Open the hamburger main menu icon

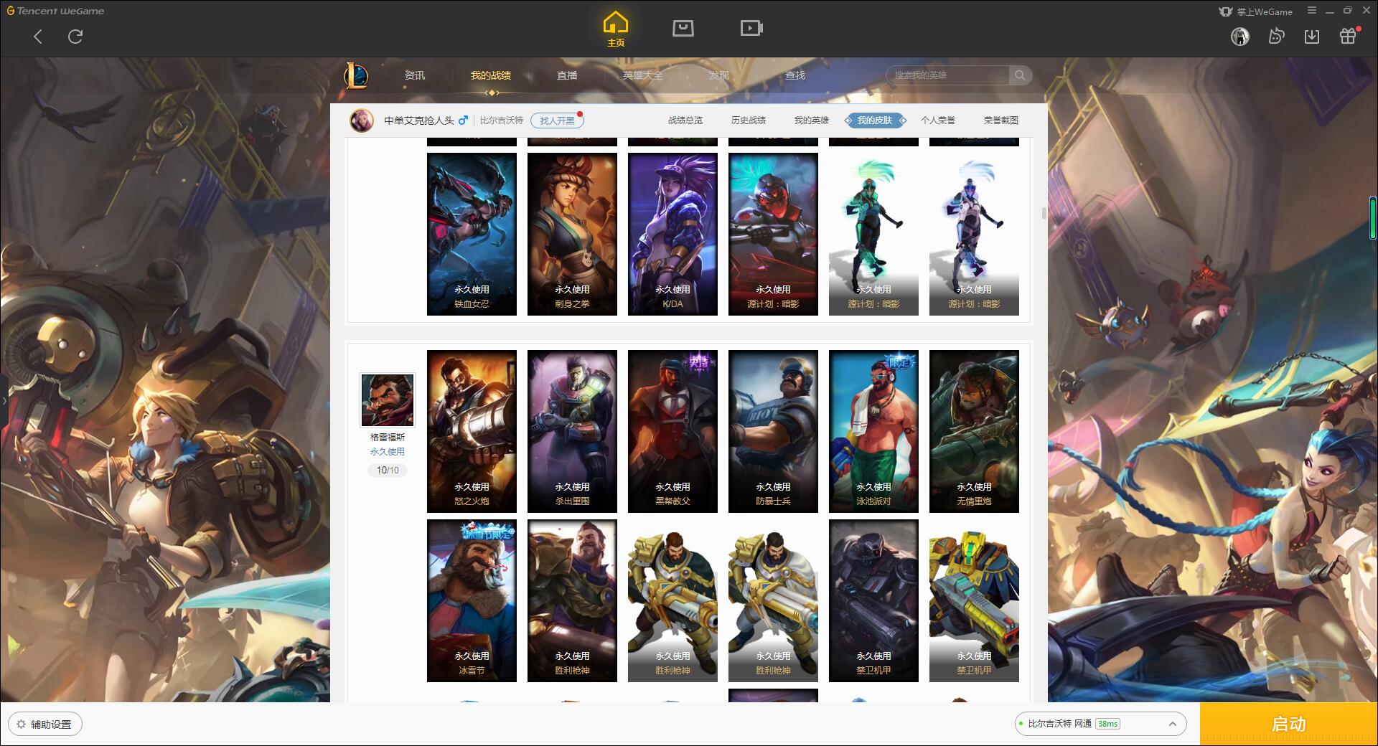click(x=1312, y=11)
